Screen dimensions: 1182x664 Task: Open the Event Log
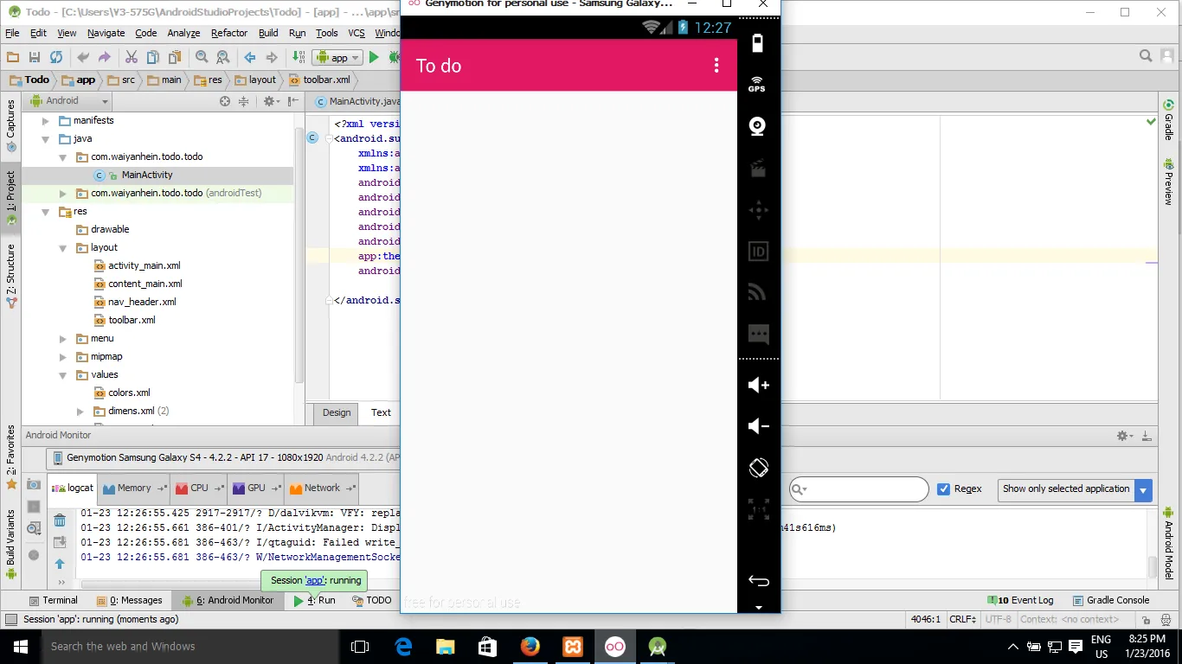coord(1020,600)
